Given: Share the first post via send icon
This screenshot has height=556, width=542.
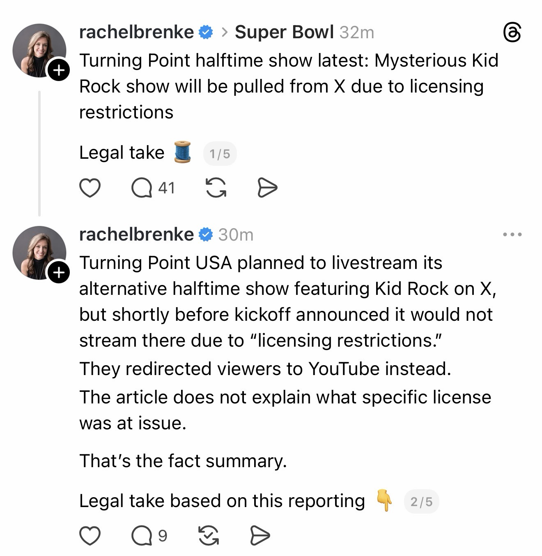Looking at the screenshot, I should tap(267, 188).
